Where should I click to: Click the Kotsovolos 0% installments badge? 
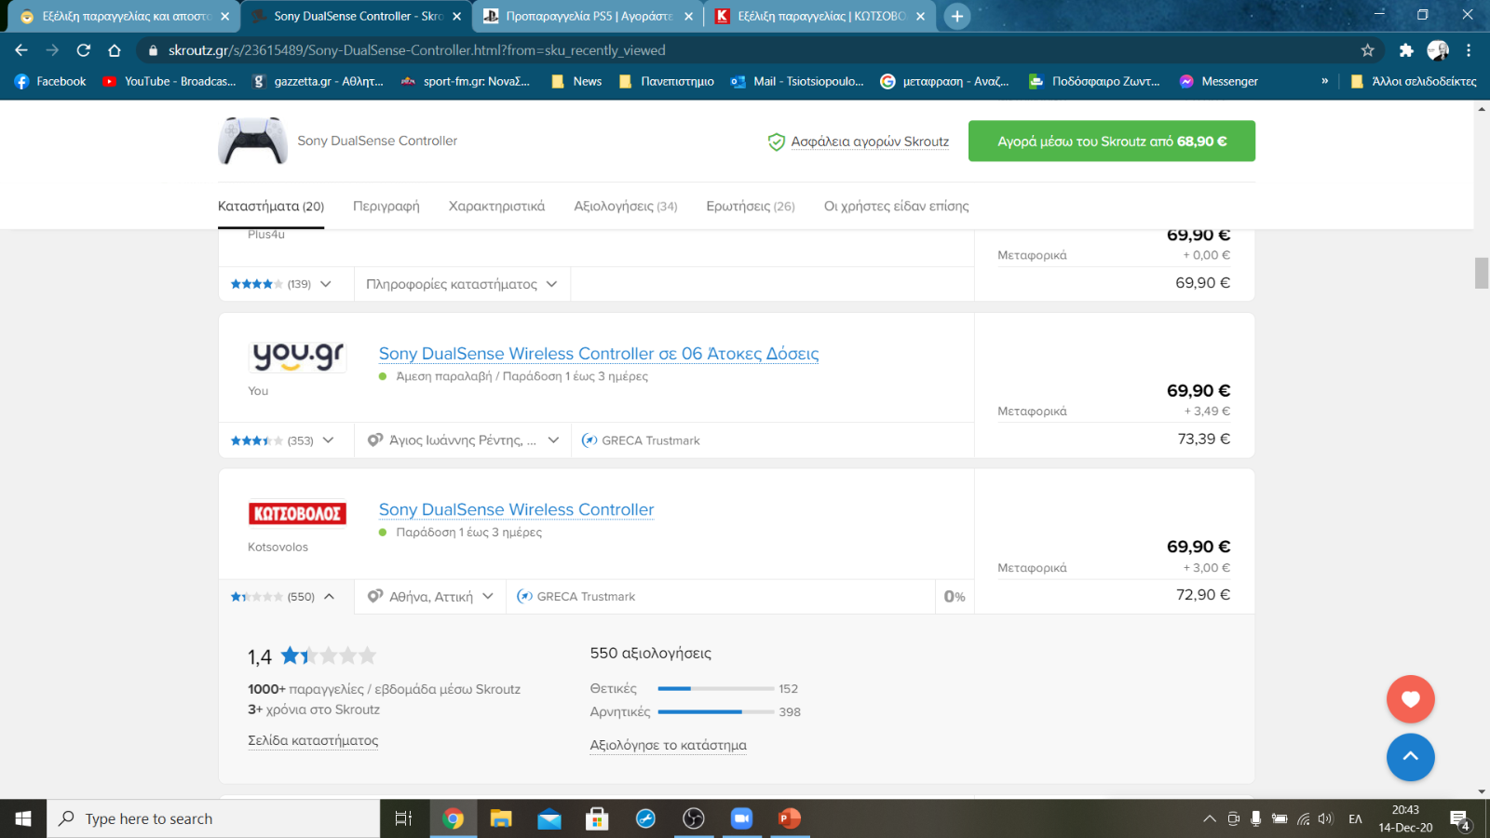pyautogui.click(x=955, y=597)
